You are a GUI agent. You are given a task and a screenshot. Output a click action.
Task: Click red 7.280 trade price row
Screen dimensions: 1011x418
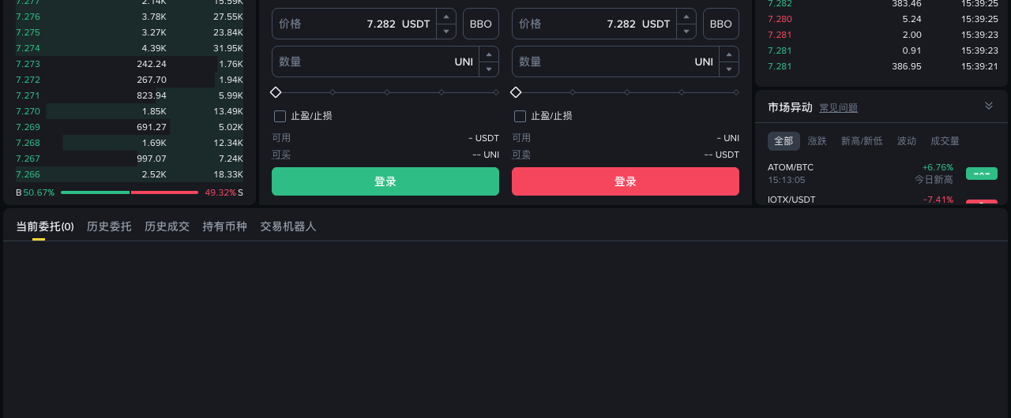click(881, 19)
